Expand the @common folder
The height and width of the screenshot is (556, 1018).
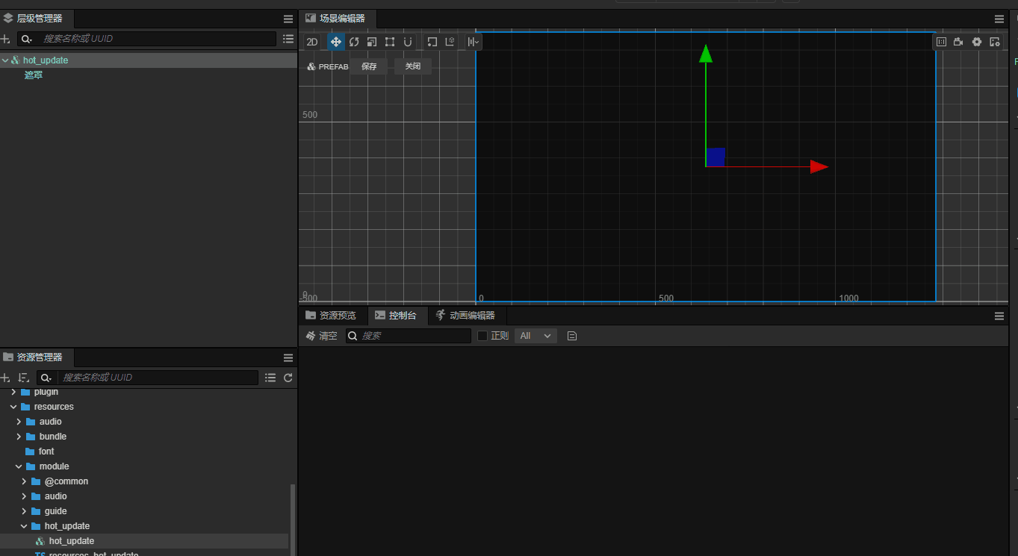pyautogui.click(x=24, y=481)
